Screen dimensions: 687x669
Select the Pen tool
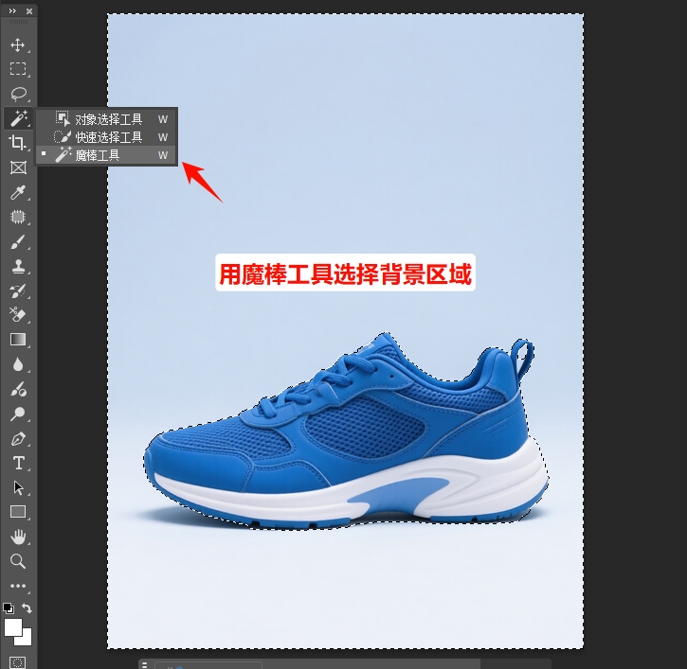(18, 438)
